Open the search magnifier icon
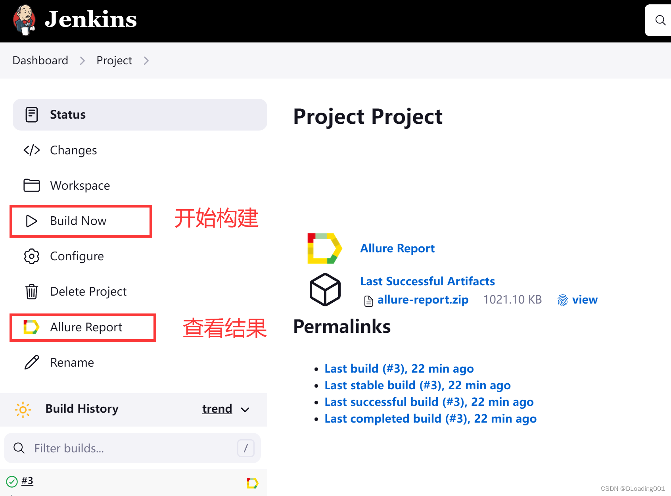This screenshot has width=671, height=496. click(x=659, y=20)
